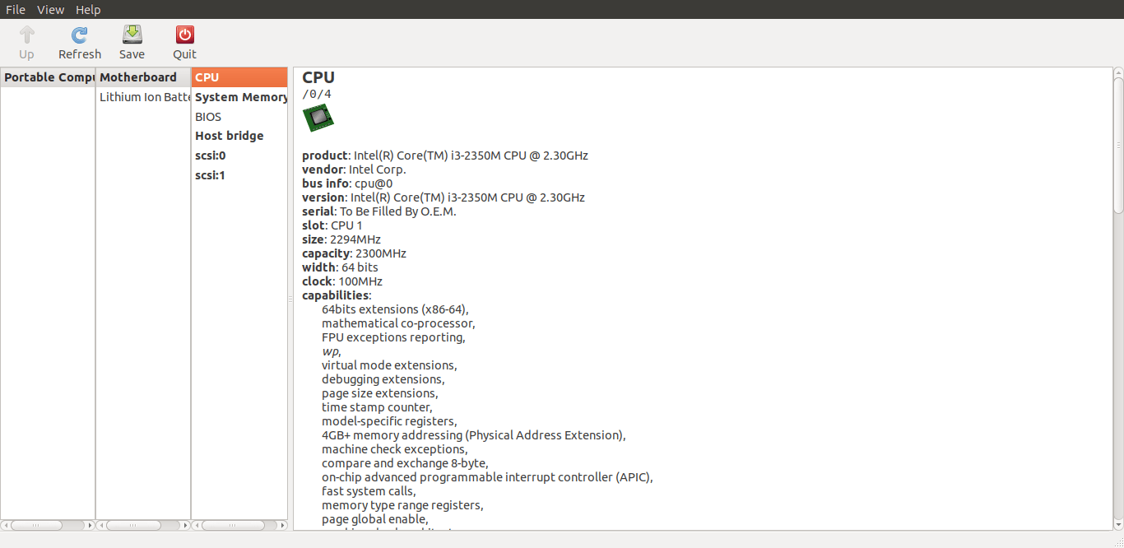Screen dimensions: 1124x548
Task: Select the BIOS entry
Action: 208,117
